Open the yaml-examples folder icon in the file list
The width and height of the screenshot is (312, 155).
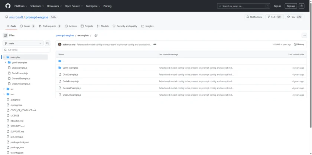pyautogui.click(x=60, y=68)
